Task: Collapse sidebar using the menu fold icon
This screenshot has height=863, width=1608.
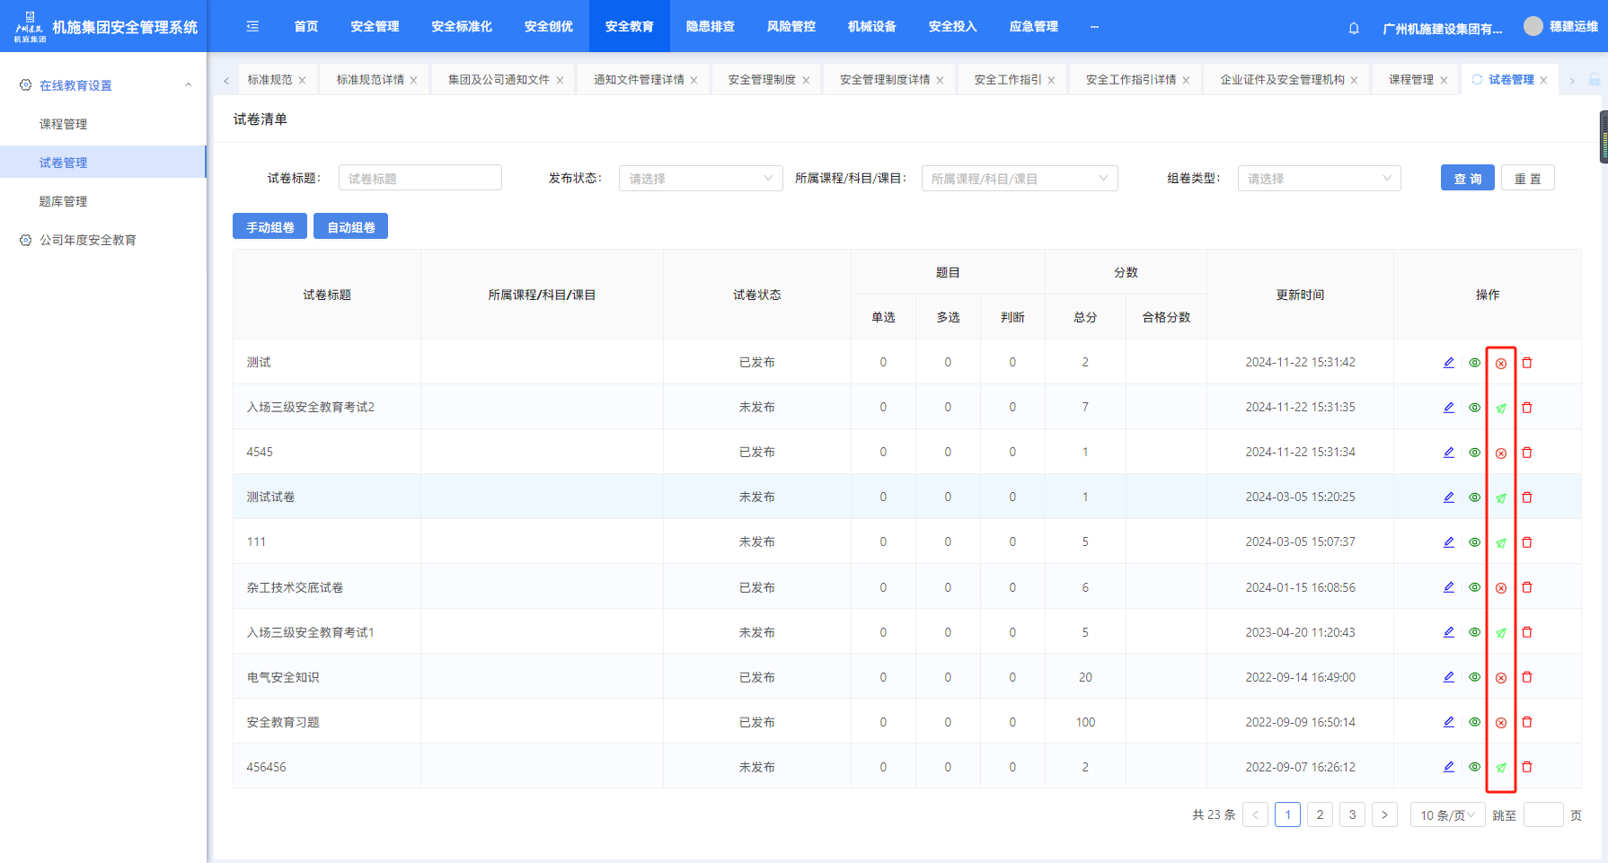Action: [x=252, y=27]
